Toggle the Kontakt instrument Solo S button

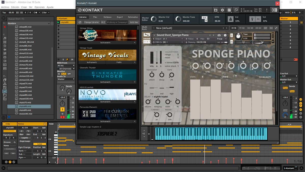[x=232, y=35]
